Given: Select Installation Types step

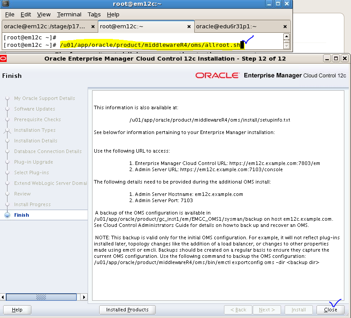Looking at the screenshot, I should coord(35,130).
